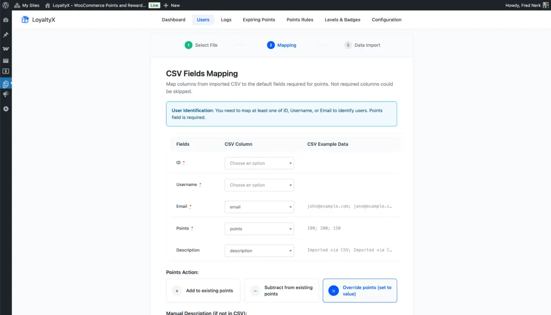Open the Levels & Badges tab
Screen dimensions: 551x315
(x=343, y=20)
